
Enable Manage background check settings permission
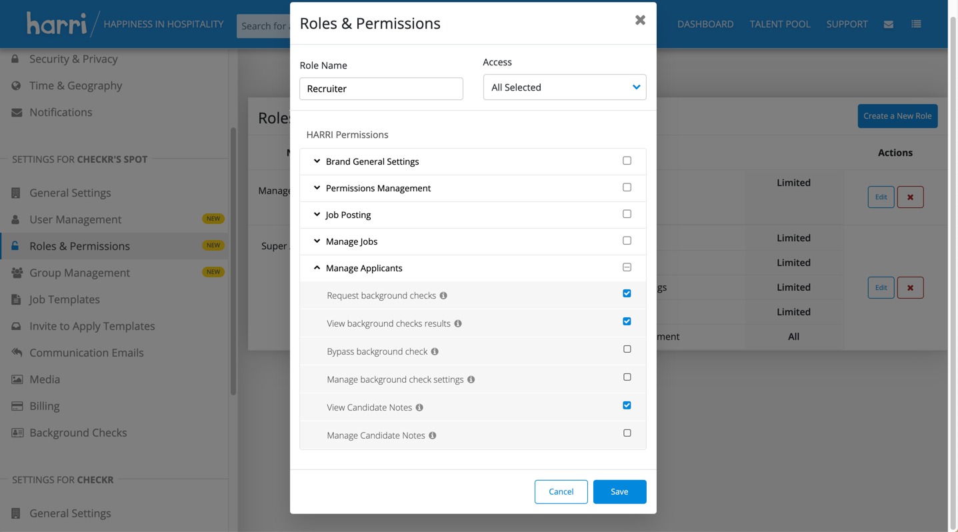click(x=627, y=377)
